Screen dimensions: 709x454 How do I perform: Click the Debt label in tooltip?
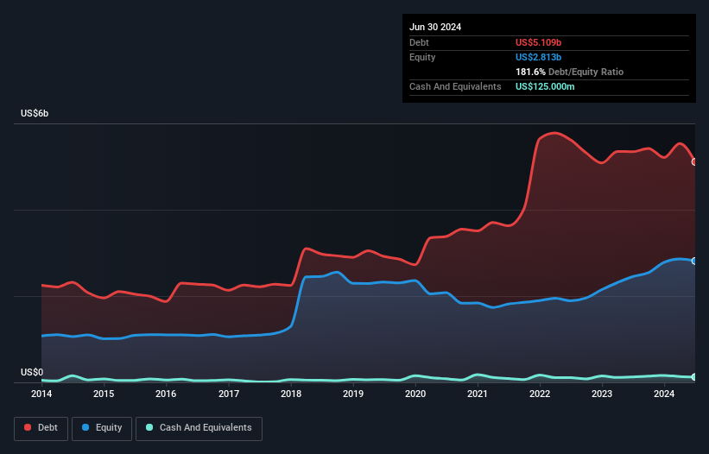point(419,42)
